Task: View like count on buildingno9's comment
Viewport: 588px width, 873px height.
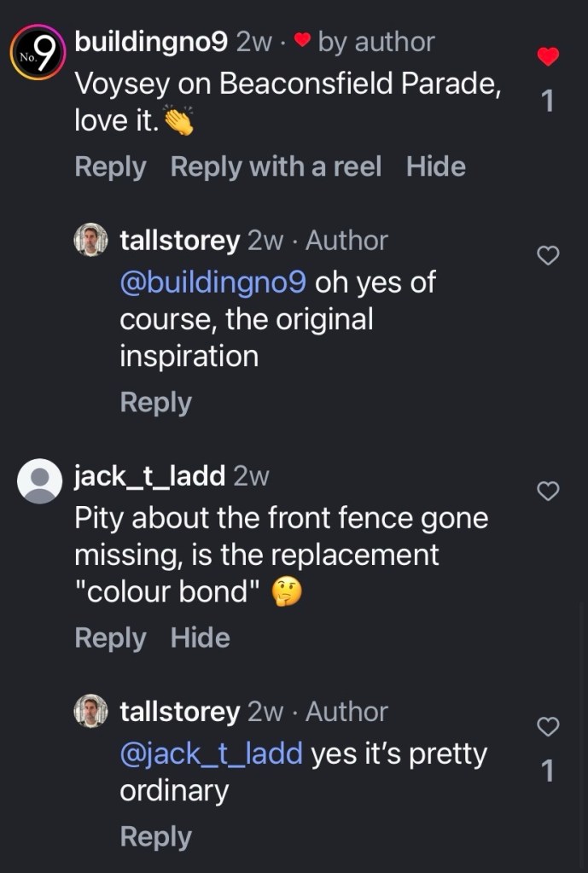Action: pos(548,102)
